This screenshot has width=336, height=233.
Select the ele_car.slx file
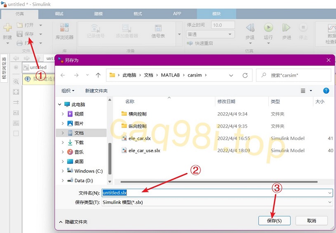coord(139,138)
